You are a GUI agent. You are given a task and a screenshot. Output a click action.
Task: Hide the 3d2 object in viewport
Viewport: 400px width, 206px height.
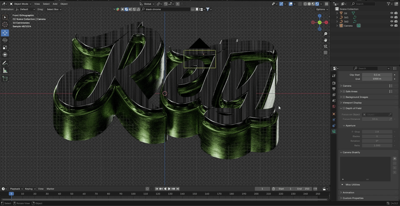point(391,21)
